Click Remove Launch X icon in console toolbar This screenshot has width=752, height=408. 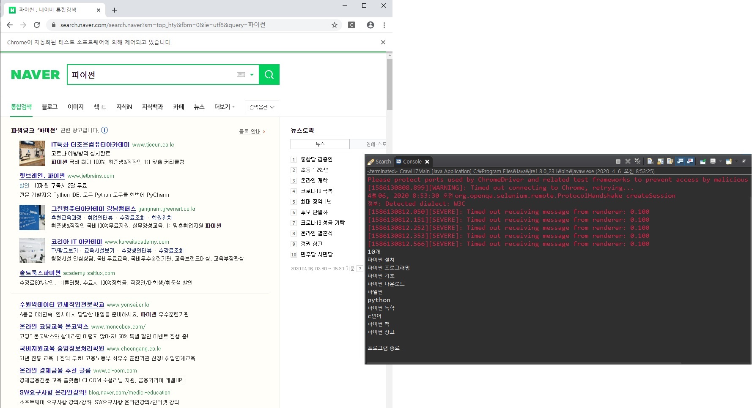628,161
